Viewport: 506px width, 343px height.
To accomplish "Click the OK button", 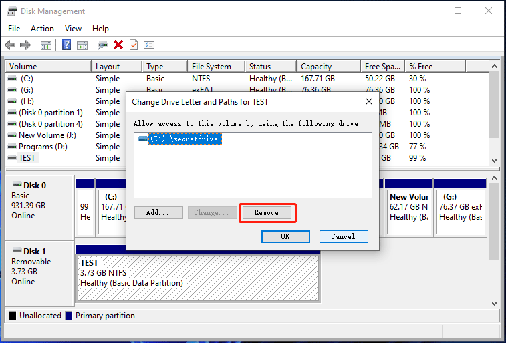I will [x=285, y=236].
